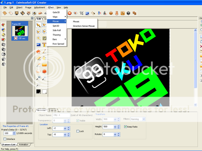
Task: Select the eraser tool
Action: point(39,58)
